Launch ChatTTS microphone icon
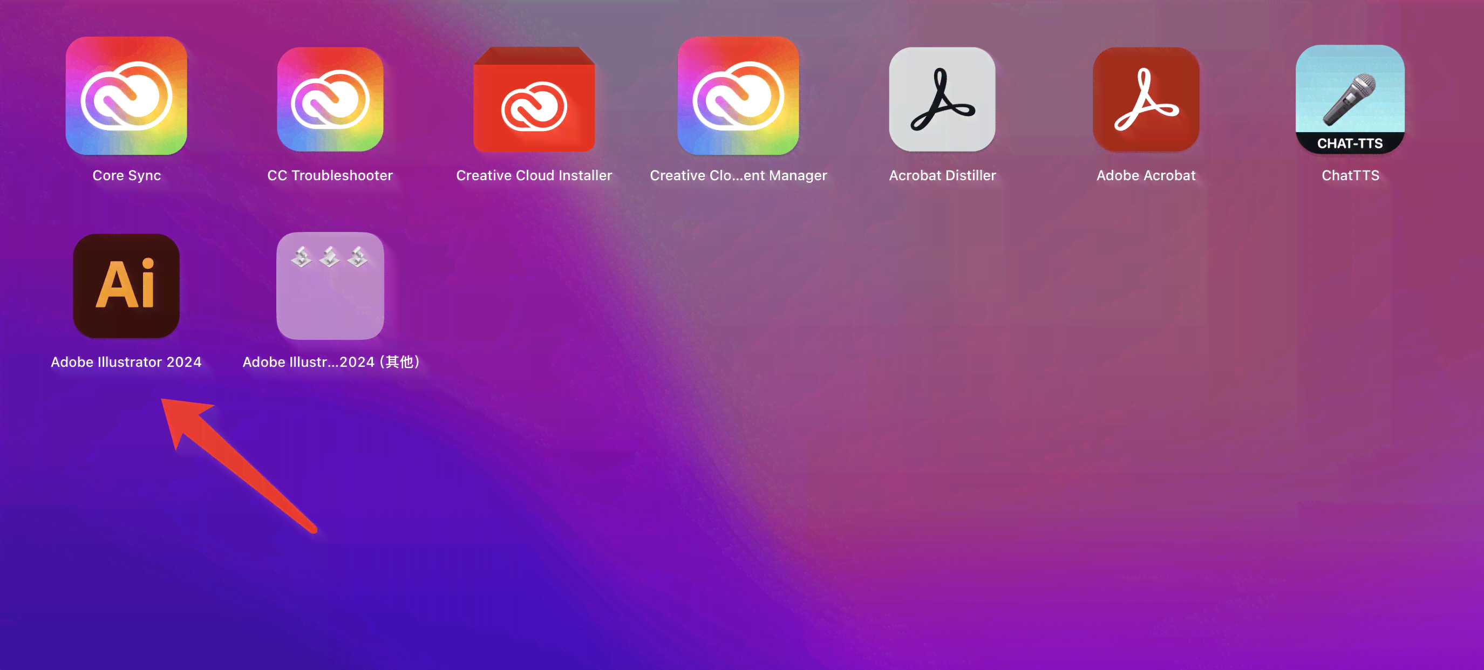Screen dimensions: 1484x670 (1350, 99)
